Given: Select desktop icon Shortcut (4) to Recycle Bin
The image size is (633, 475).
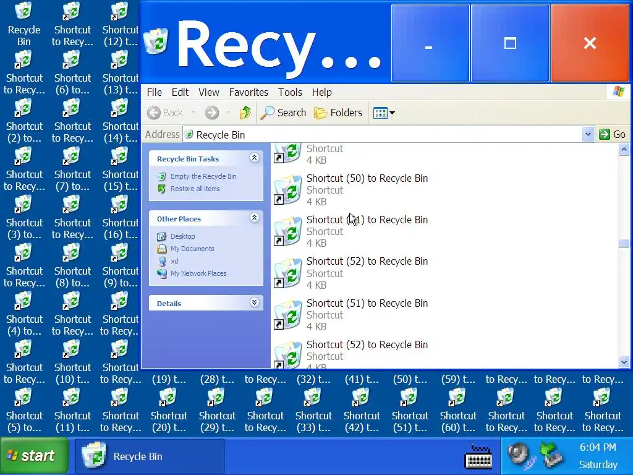Looking at the screenshot, I should [x=24, y=314].
